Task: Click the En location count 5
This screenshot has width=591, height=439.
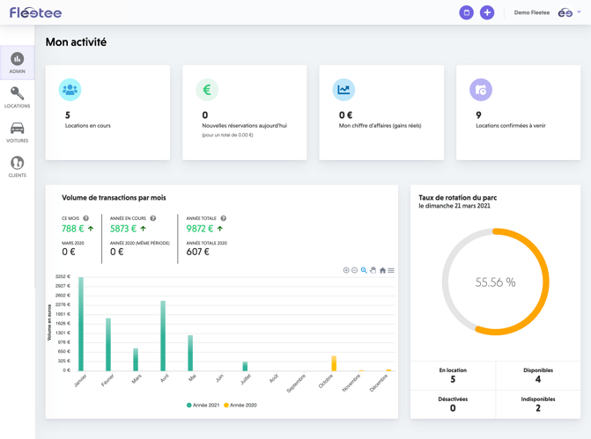Action: pos(453,379)
